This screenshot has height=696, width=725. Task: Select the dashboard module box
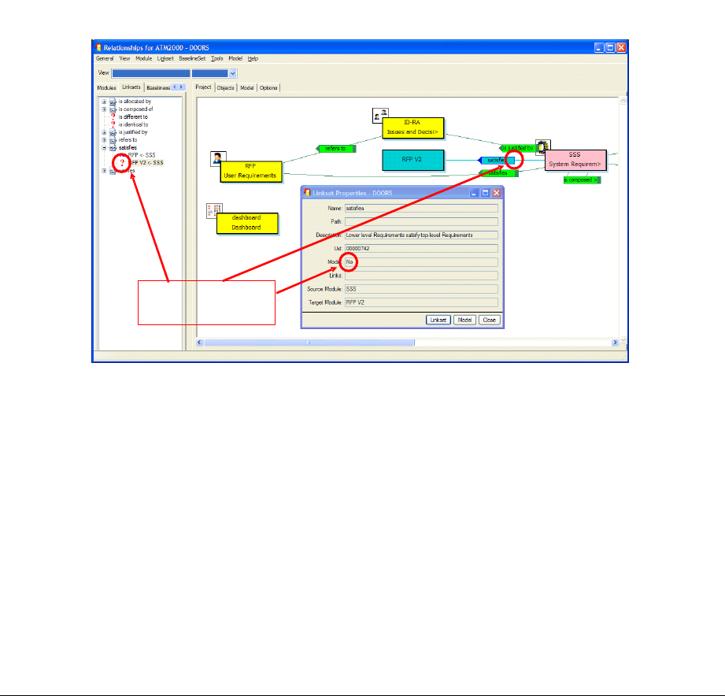[247, 223]
